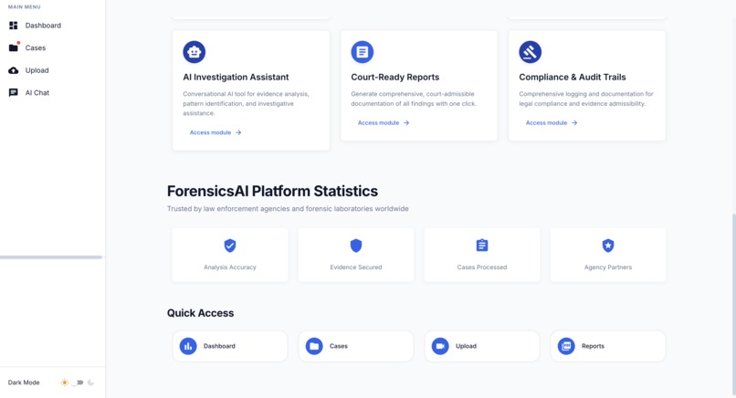Image resolution: width=736 pixels, height=398 pixels.
Task: Click arrow next to AI Investigation Access module
Action: click(238, 132)
